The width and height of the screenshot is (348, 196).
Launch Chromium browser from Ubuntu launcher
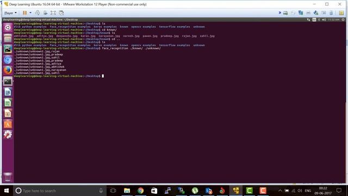8,60
